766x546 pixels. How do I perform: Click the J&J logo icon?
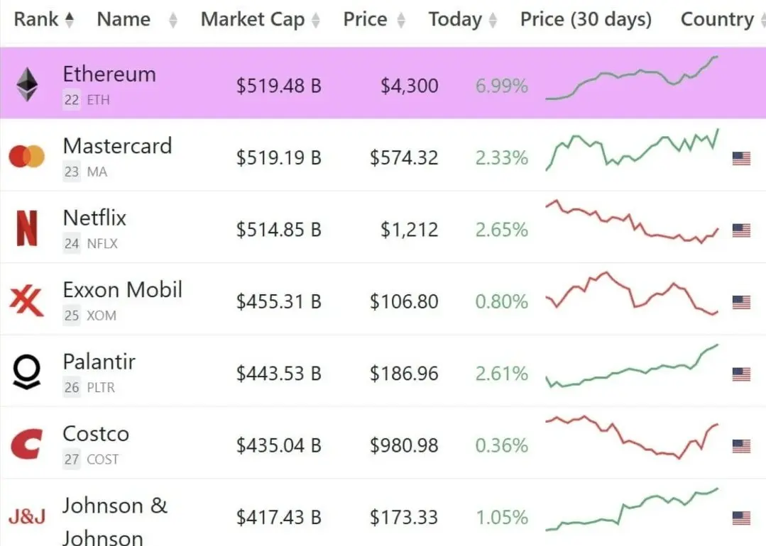pos(27,516)
